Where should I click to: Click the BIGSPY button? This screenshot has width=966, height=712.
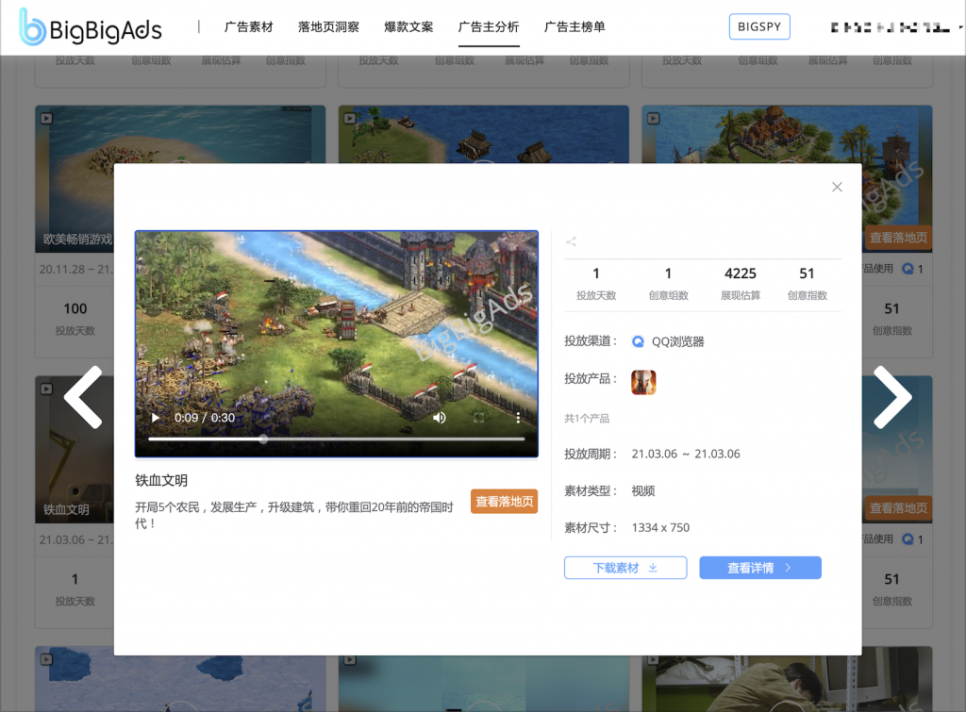point(759,26)
